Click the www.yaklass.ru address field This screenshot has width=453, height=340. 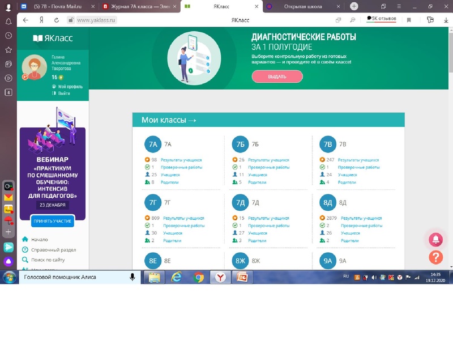(x=96, y=20)
